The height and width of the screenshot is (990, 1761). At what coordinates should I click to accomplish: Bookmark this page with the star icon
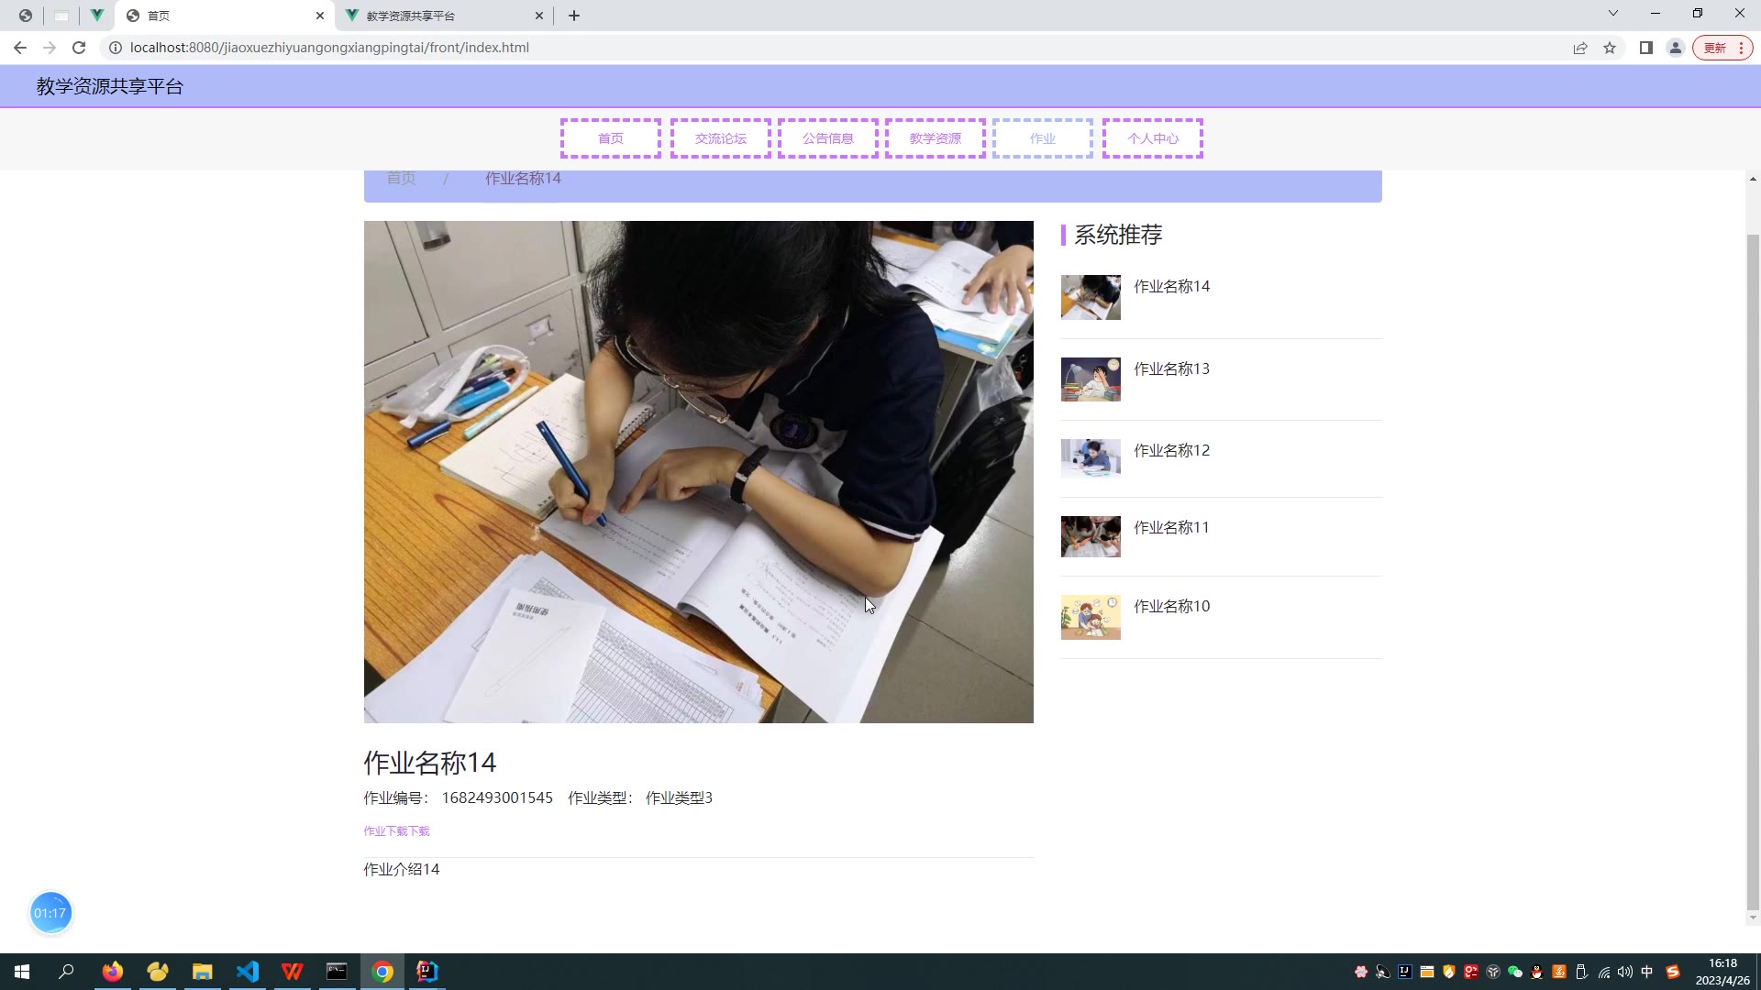pos(1610,48)
